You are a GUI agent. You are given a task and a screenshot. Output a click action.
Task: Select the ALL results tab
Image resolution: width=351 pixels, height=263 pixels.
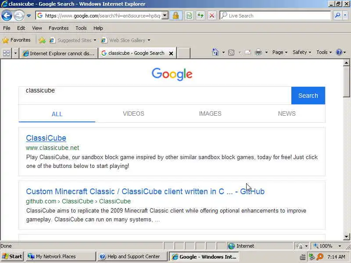[x=57, y=114]
